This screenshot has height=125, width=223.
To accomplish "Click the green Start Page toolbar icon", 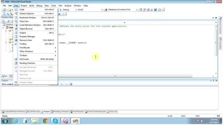I will pyautogui.click(x=155, y=10).
